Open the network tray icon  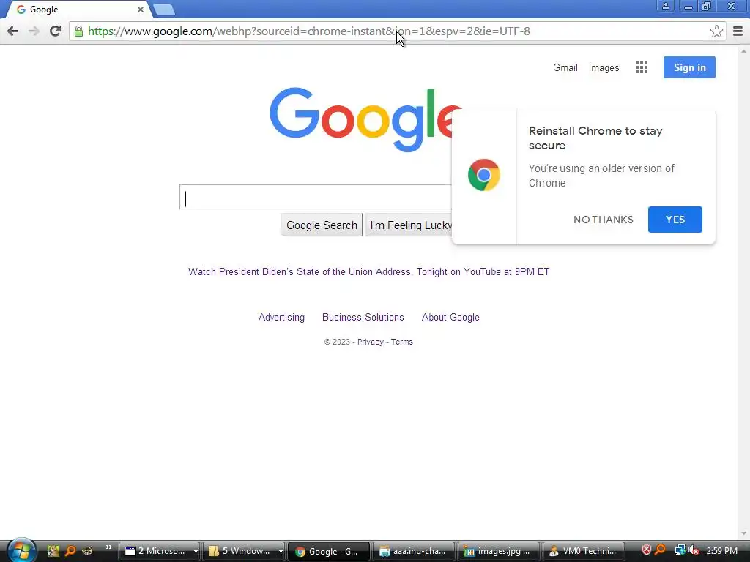click(679, 550)
